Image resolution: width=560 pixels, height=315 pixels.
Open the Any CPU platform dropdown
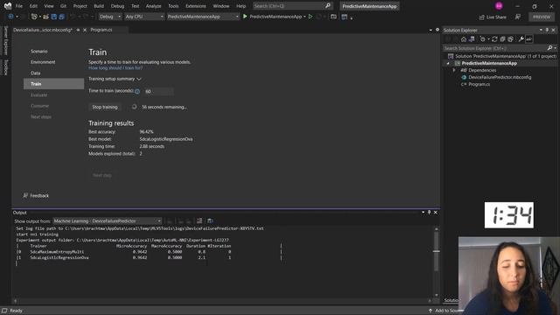click(144, 17)
